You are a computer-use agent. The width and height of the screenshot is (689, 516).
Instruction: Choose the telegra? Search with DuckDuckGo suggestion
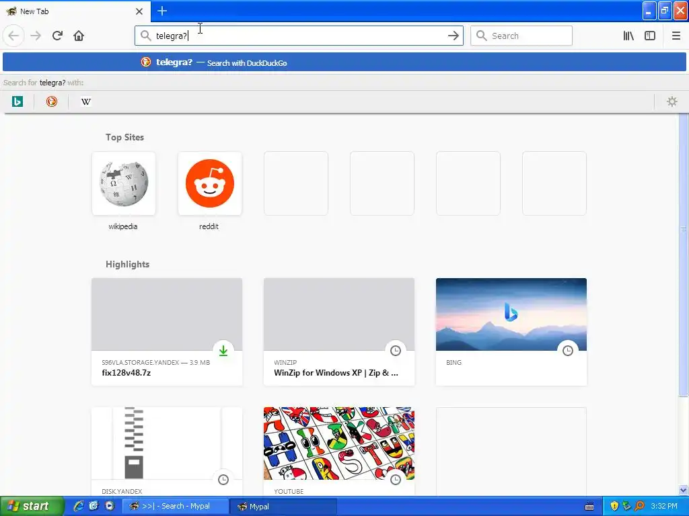pos(344,62)
